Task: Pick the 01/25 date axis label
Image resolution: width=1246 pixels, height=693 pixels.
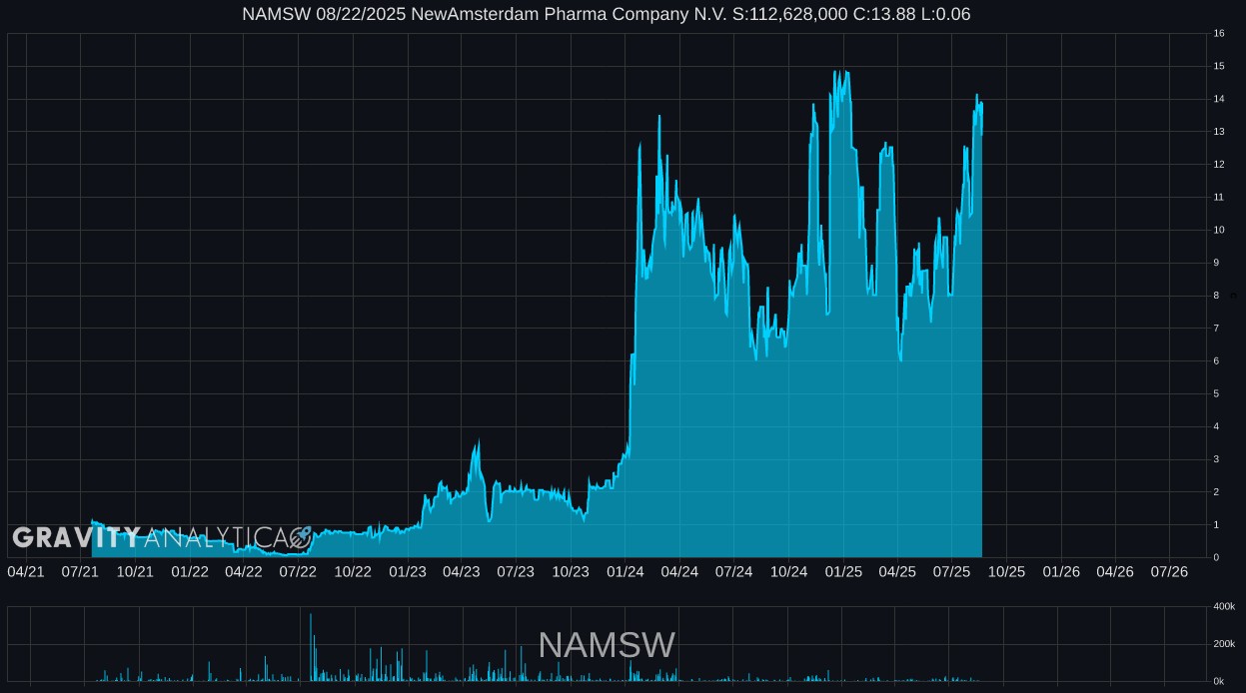Action: pyautogui.click(x=844, y=572)
